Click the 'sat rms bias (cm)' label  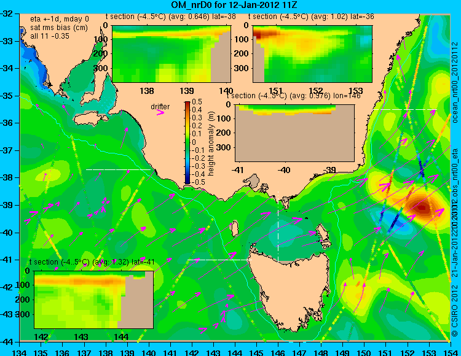coord(59,28)
